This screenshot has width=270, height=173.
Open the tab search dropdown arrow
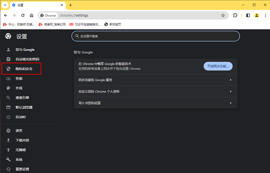tap(5, 5)
